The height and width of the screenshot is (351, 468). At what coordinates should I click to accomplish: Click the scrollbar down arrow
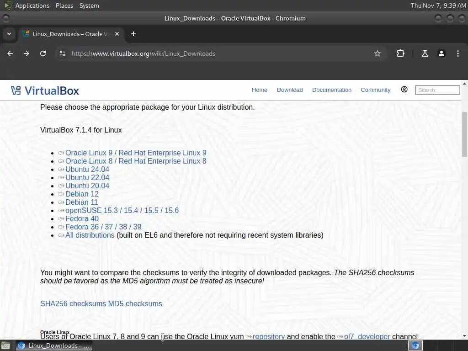click(x=464, y=336)
